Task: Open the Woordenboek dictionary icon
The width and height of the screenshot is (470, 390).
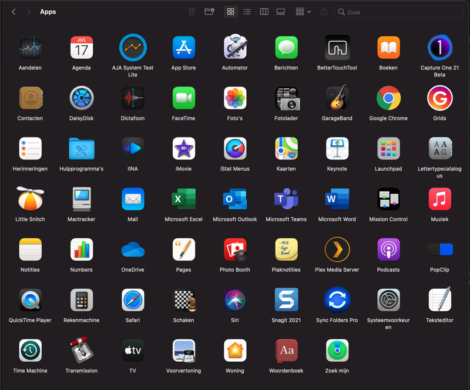Action: (x=286, y=351)
